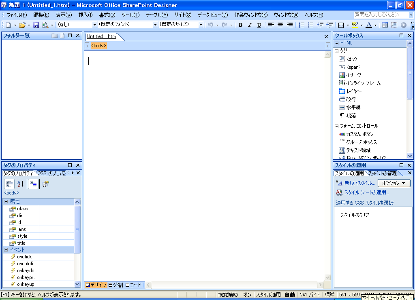415x300 pixels.
Task: Select the イメージ item in toolbox
Action: pos(350,75)
